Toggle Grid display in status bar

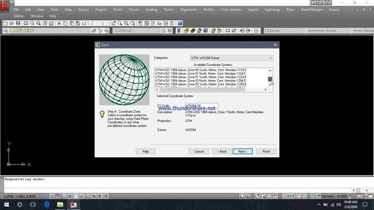click(58, 196)
